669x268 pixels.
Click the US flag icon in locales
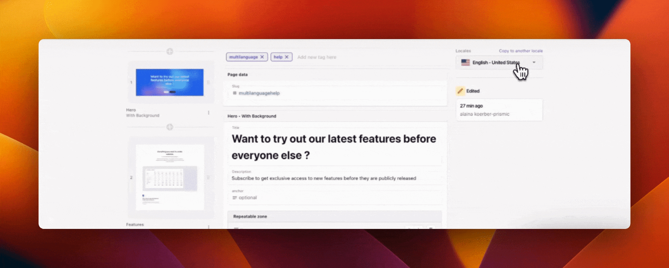(466, 63)
